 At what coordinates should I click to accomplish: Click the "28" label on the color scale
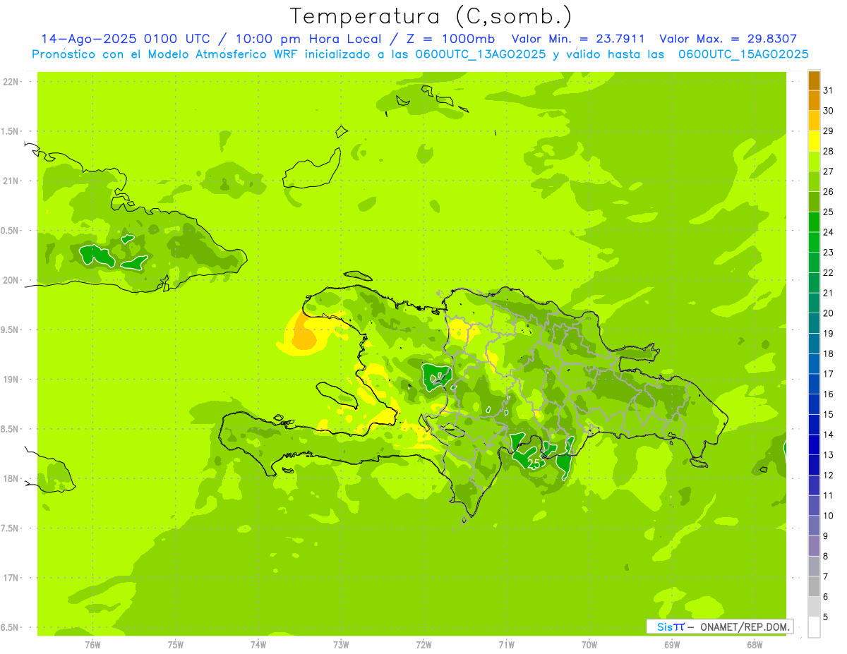(x=829, y=151)
